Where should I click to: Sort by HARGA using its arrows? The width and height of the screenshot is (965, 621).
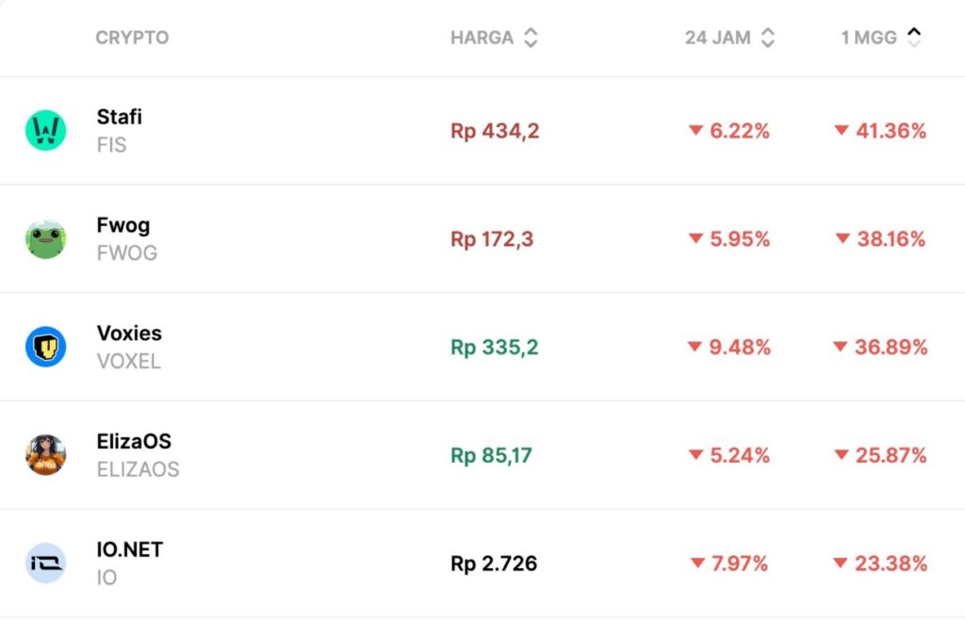coord(531,38)
